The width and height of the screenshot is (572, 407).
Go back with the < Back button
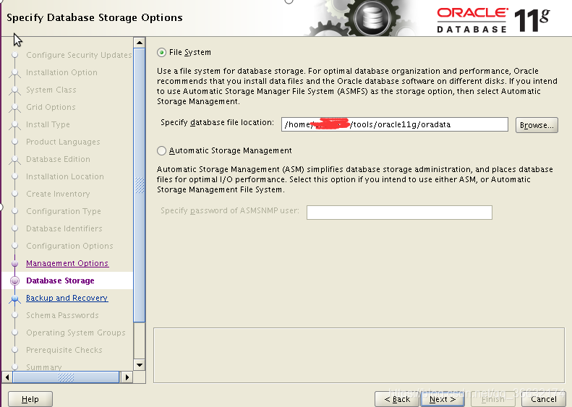(x=397, y=399)
